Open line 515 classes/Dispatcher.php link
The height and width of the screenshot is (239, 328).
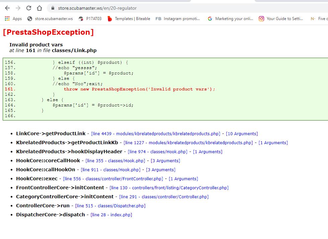pyautogui.click(x=110, y=206)
